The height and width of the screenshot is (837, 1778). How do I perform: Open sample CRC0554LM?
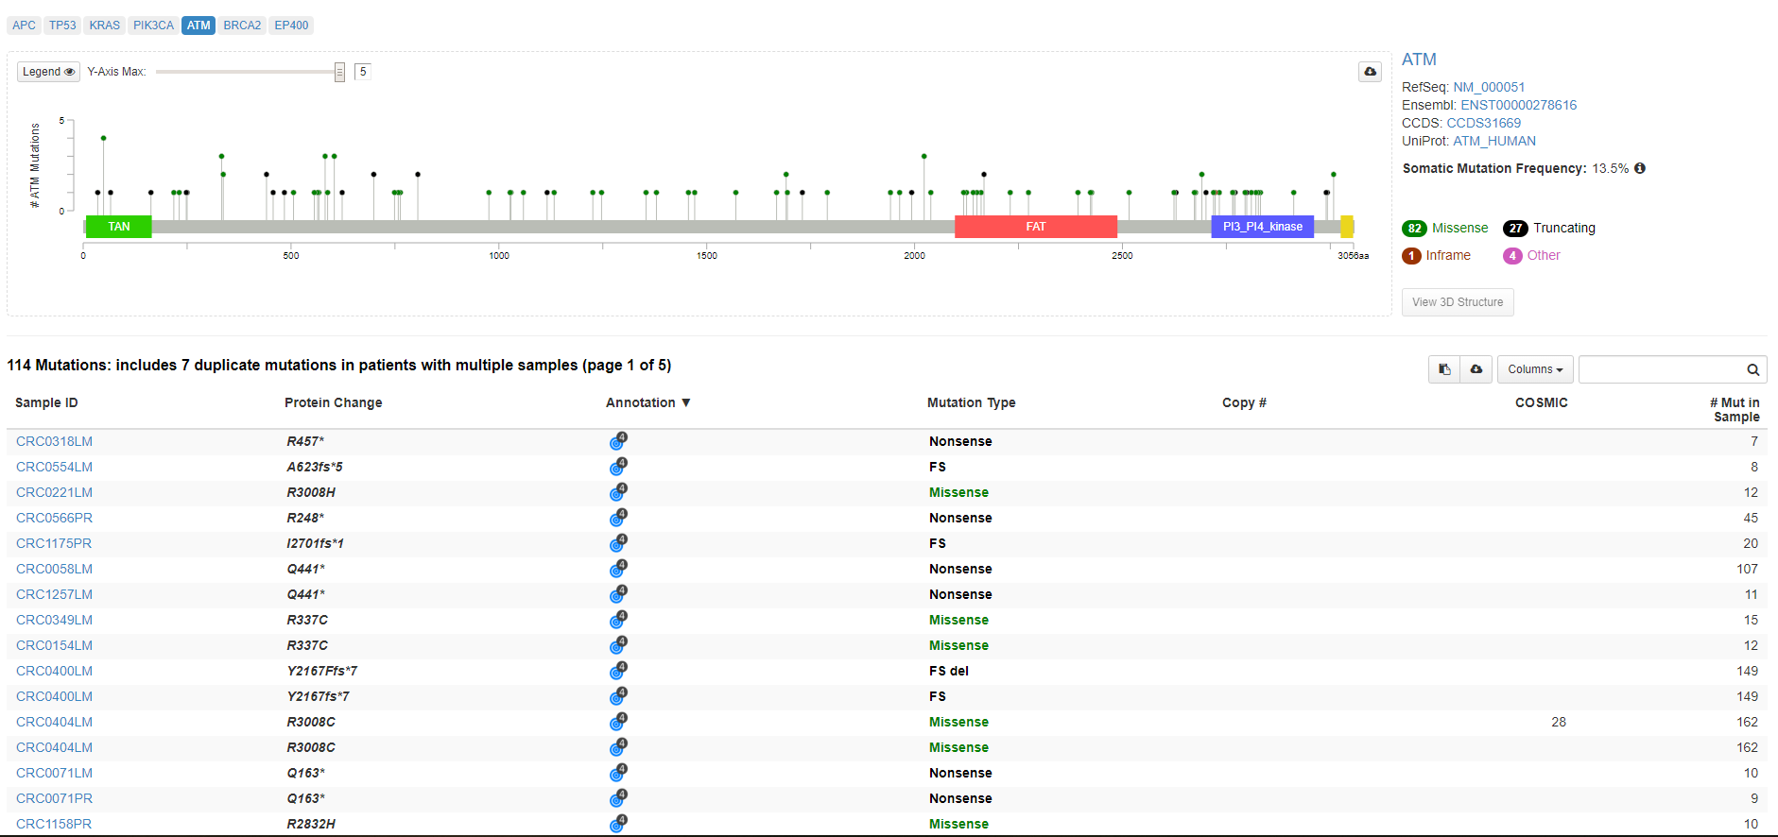point(55,467)
